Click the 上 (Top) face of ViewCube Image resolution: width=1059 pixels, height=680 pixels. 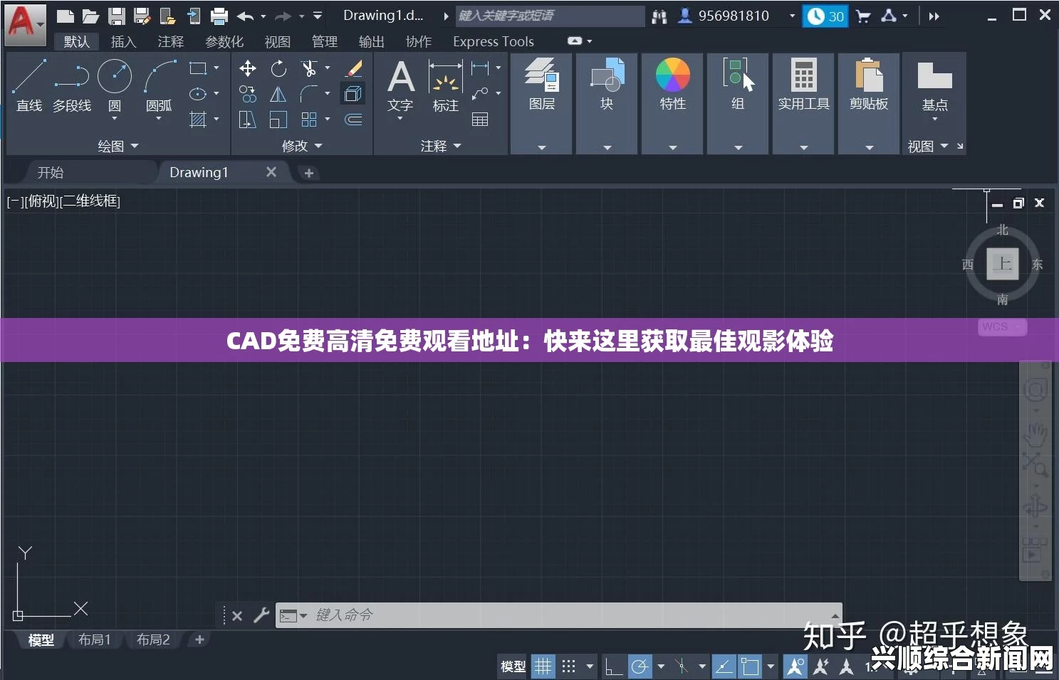pyautogui.click(x=1003, y=264)
